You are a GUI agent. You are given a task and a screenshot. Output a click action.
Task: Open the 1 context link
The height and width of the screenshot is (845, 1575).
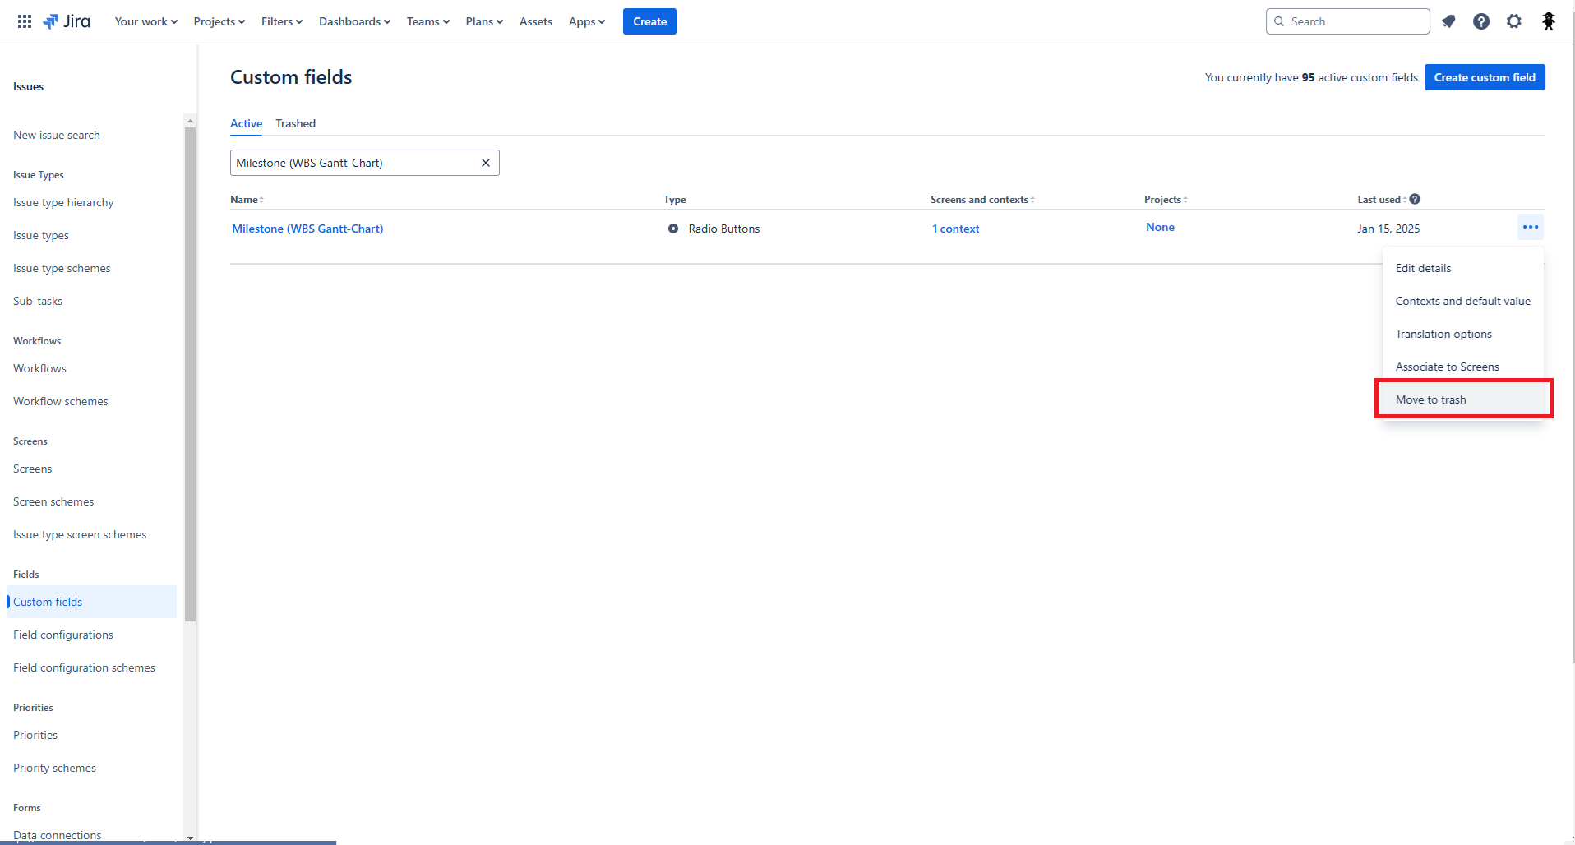(x=955, y=229)
